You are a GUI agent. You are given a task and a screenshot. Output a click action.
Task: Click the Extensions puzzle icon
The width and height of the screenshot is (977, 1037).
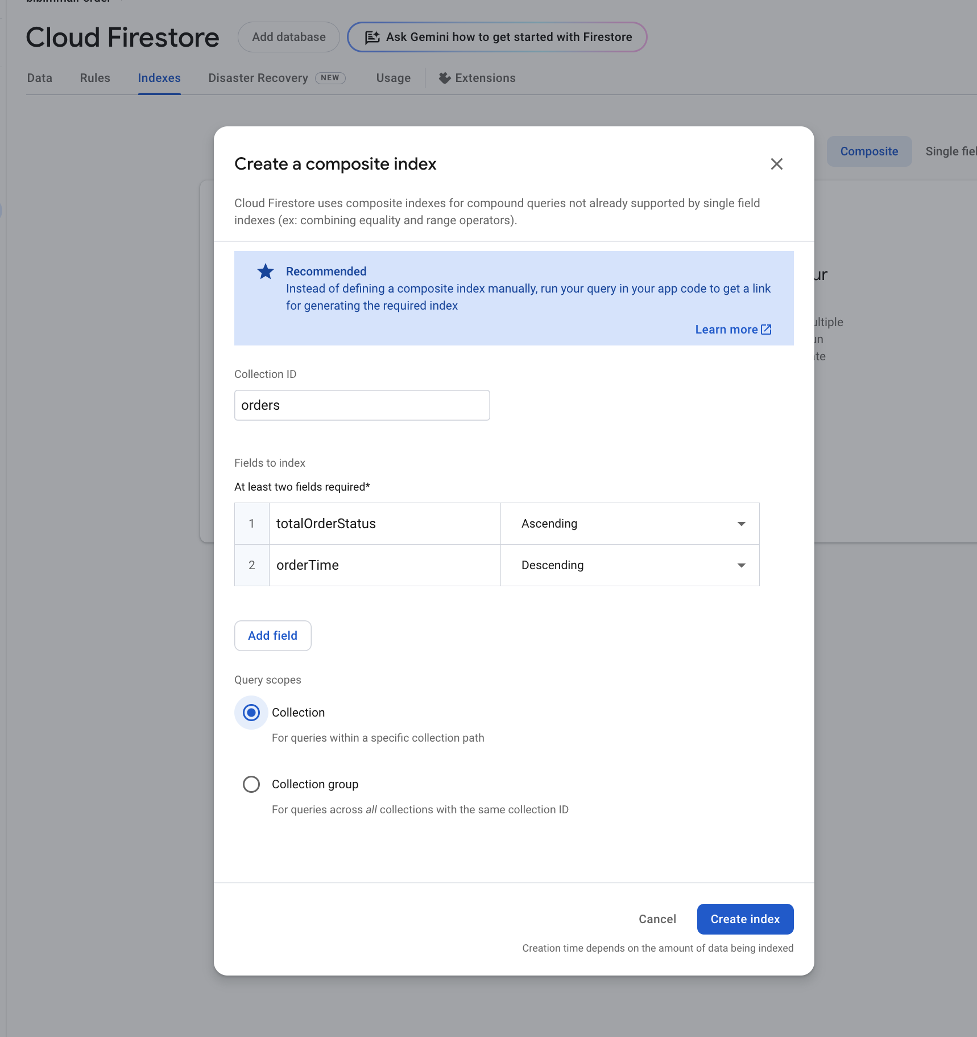(x=445, y=78)
